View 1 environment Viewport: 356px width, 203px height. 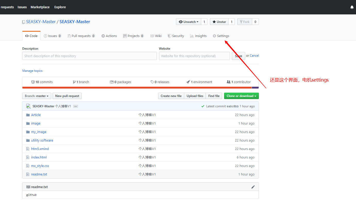coord(199,82)
